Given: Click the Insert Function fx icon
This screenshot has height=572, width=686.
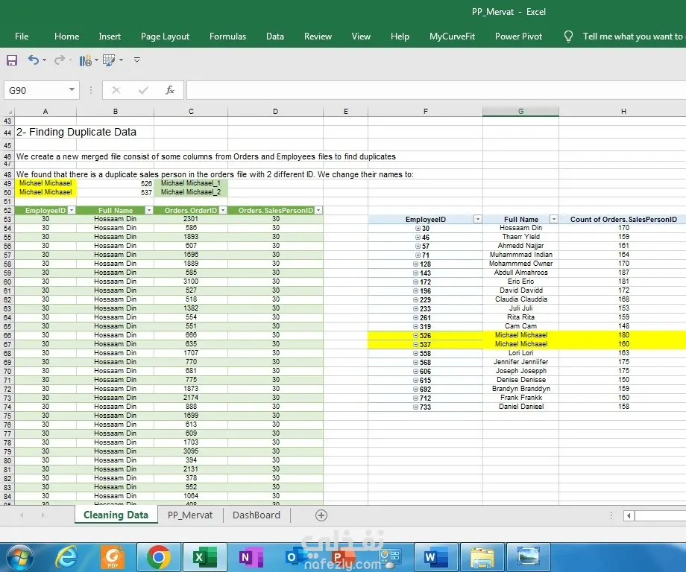Looking at the screenshot, I should point(169,90).
